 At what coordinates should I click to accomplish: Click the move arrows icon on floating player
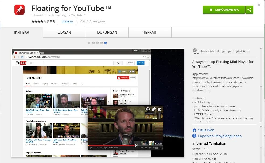tap(148, 109)
